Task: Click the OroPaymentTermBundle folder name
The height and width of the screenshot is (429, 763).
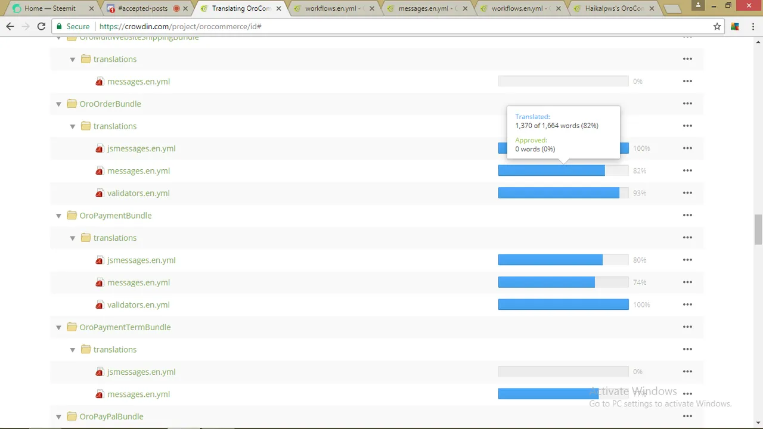Action: coord(125,327)
